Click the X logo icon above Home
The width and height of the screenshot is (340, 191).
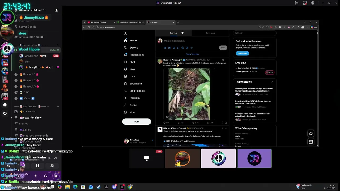pos(125,33)
